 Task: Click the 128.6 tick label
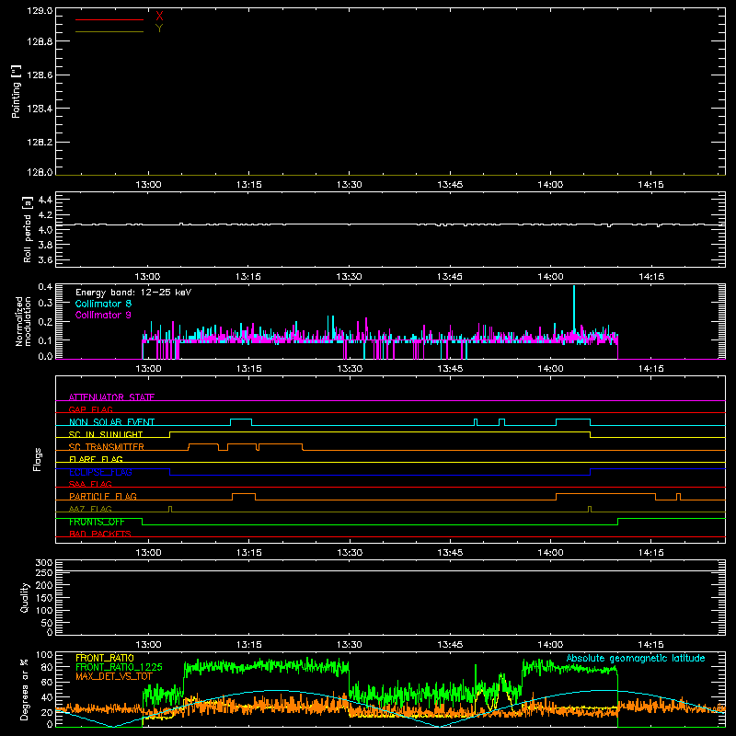(x=40, y=75)
